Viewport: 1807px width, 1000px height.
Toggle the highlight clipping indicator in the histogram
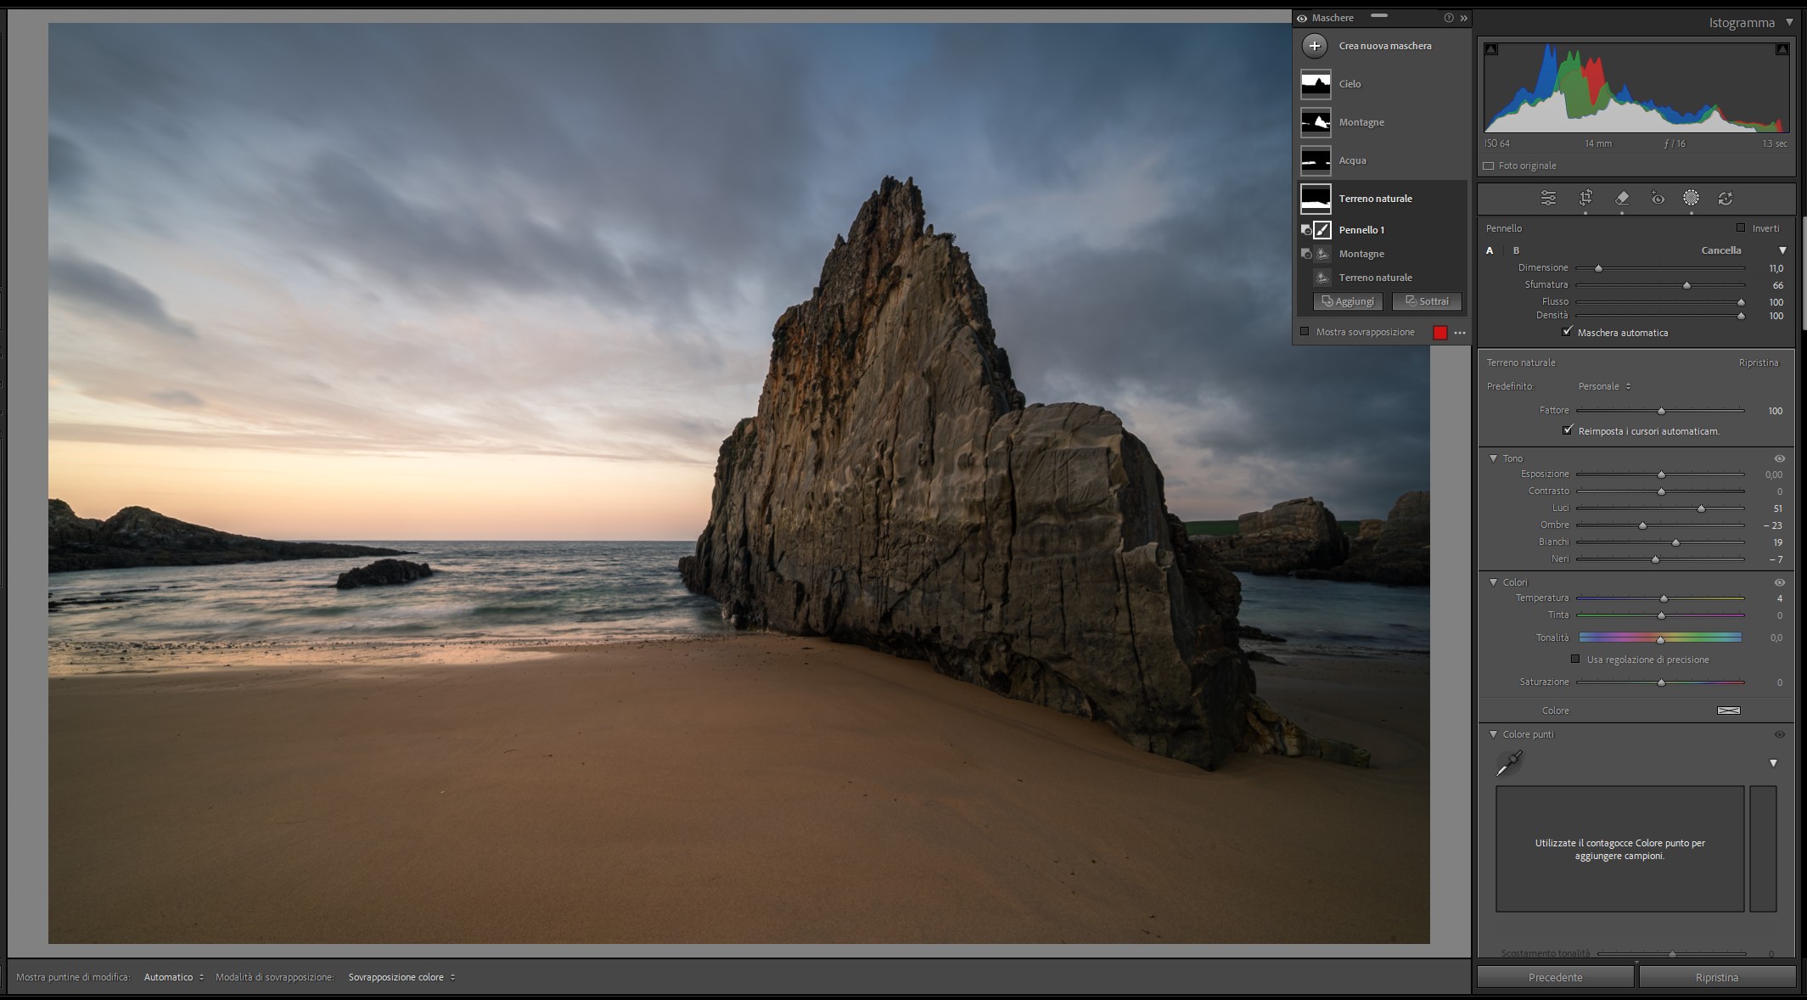pos(1782,49)
